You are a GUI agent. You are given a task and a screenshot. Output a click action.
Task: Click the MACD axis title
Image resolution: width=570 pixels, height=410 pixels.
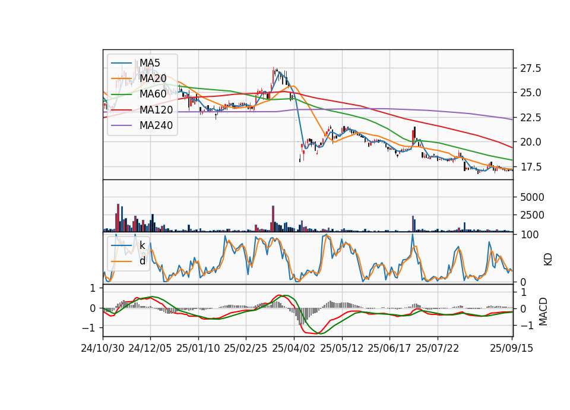543,311
